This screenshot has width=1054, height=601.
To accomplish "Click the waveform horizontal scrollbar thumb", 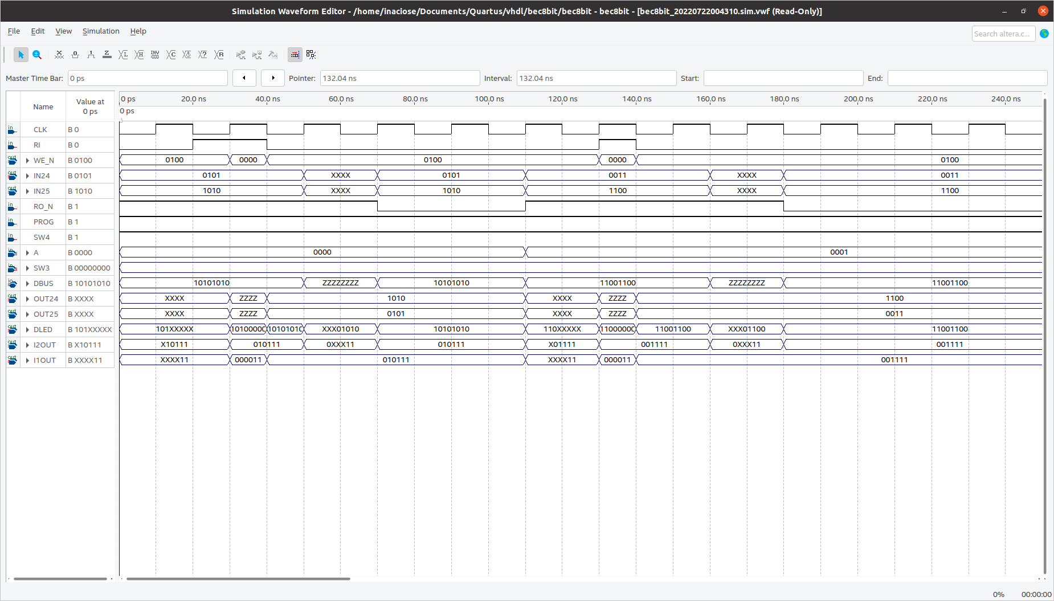I will coord(238,579).
